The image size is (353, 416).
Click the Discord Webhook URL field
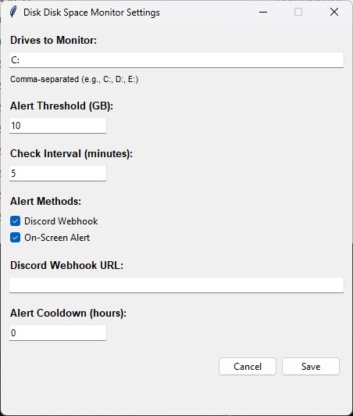(x=176, y=285)
